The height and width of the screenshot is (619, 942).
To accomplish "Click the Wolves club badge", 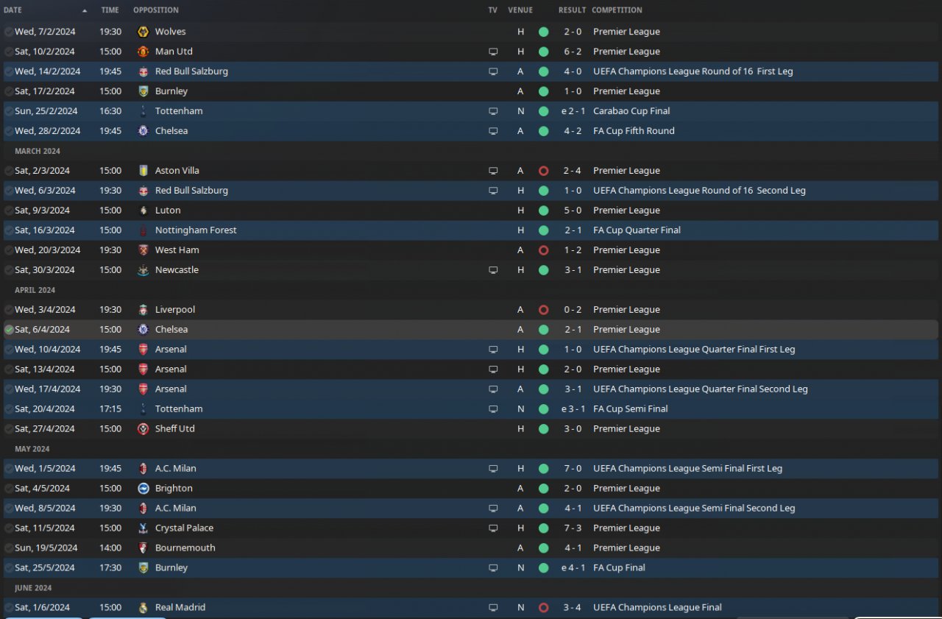I will (143, 32).
